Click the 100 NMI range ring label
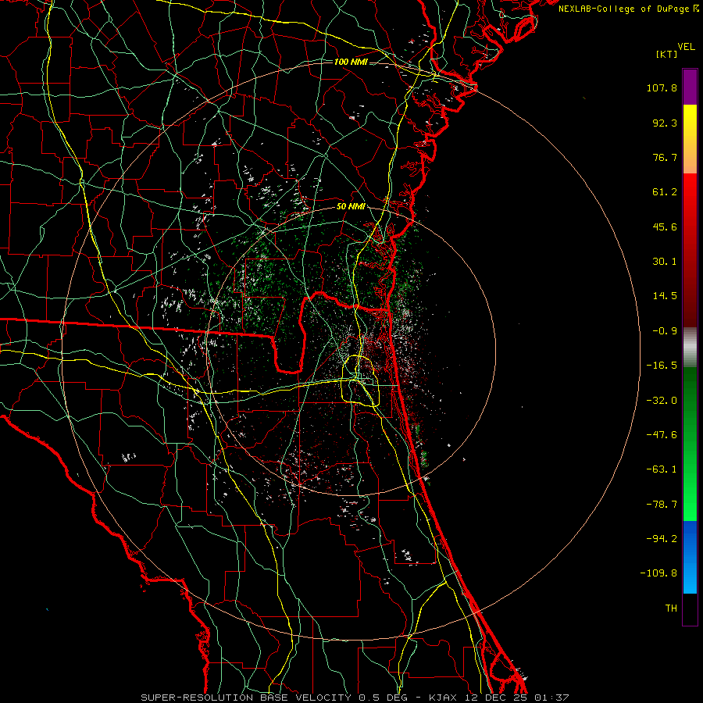Screen dimensions: 703x703 351,62
